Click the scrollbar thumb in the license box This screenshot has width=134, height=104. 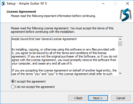(120, 44)
